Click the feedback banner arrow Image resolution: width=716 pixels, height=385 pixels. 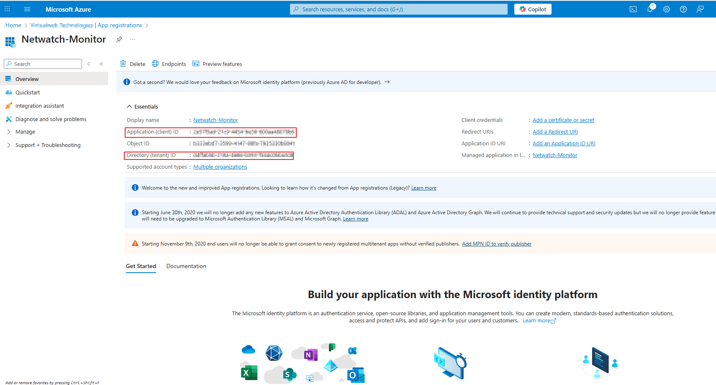point(387,82)
